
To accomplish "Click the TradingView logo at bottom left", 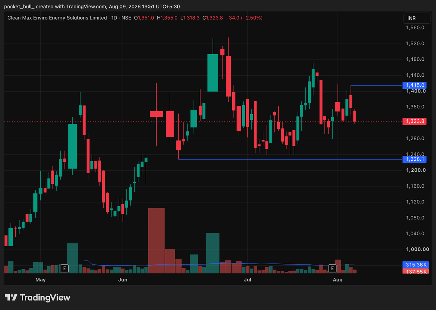I will click(37, 298).
